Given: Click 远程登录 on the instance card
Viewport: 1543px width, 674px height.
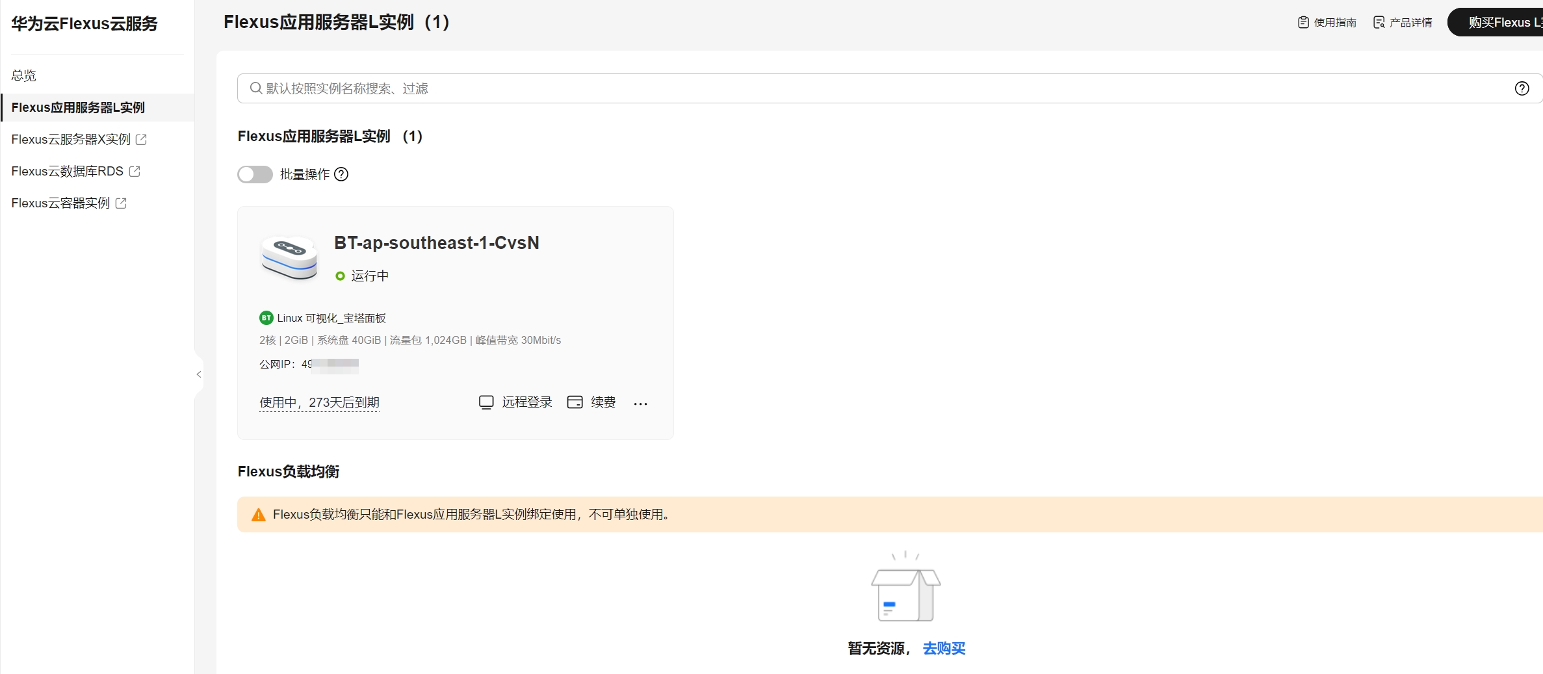Looking at the screenshot, I should pos(527,402).
